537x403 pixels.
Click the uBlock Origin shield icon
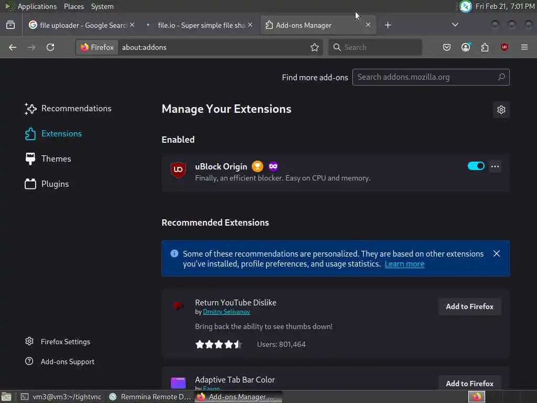[178, 169]
